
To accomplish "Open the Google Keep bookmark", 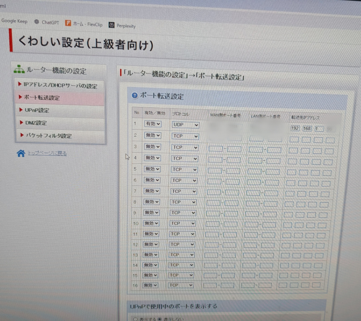I will pyautogui.click(x=14, y=21).
